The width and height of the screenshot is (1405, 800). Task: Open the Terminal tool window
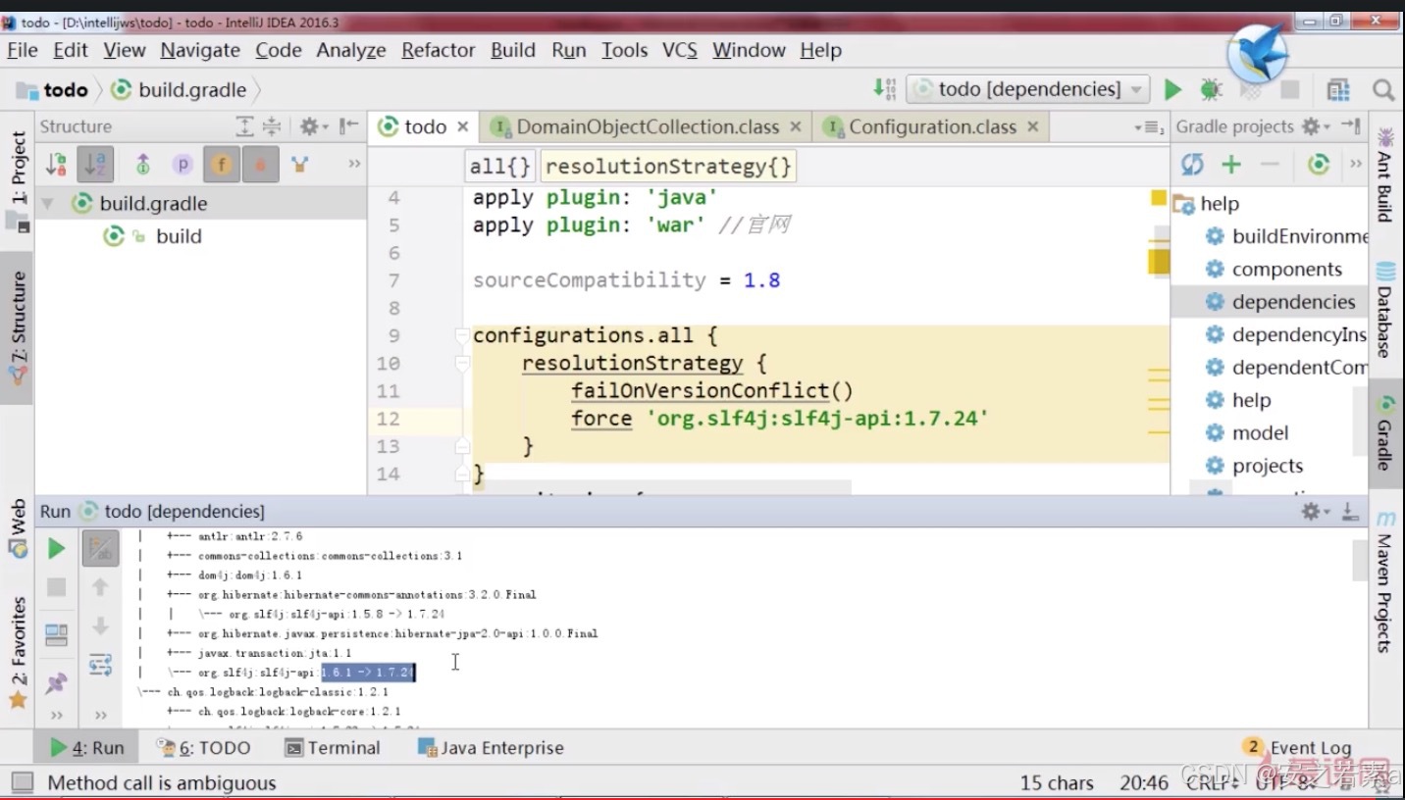click(333, 748)
